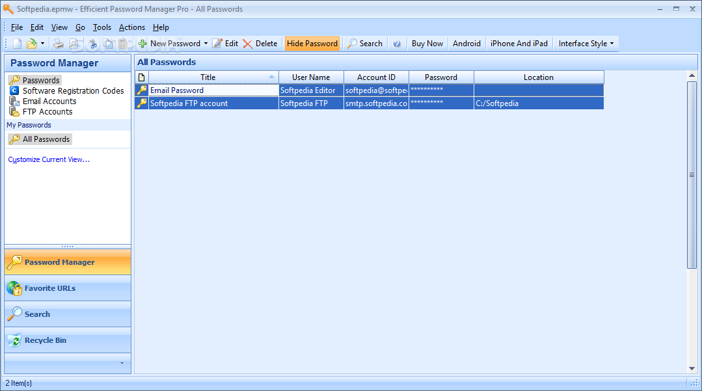Select the Email Password title cell

click(213, 90)
